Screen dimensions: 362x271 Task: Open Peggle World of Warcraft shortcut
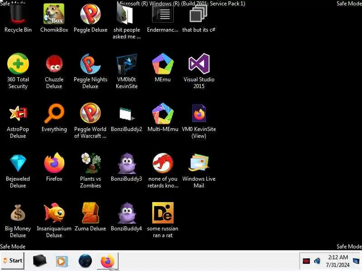click(90, 113)
